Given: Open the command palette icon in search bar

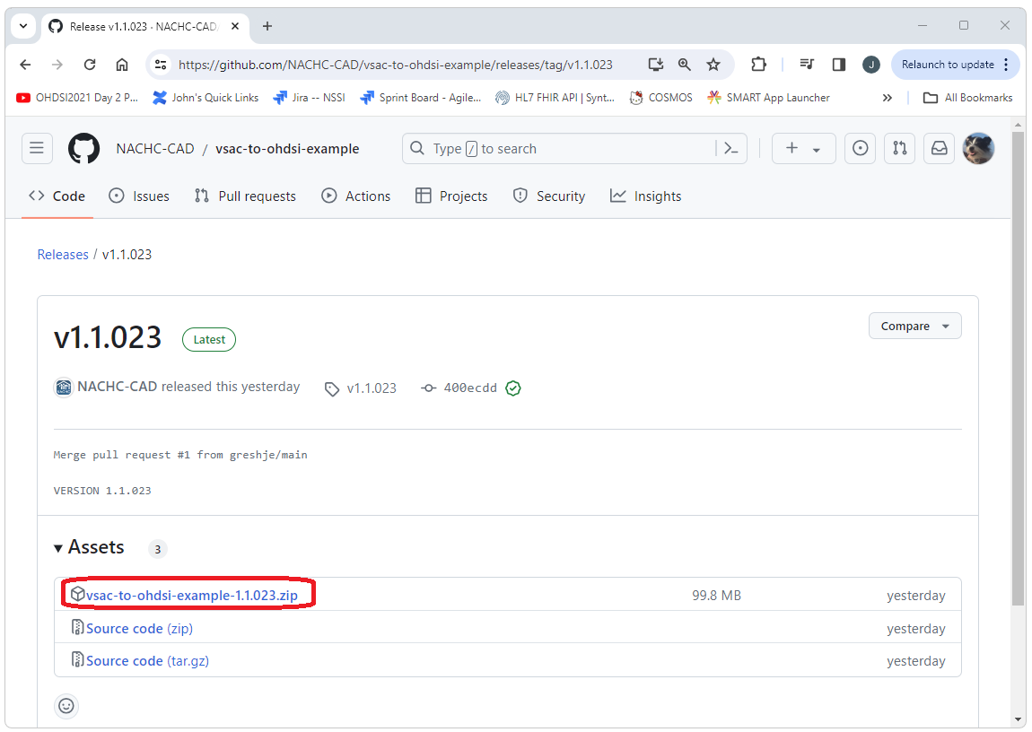Looking at the screenshot, I should pos(731,148).
